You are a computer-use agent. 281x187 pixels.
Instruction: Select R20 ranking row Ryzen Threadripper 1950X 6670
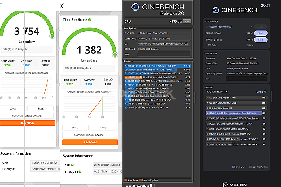click(158, 74)
